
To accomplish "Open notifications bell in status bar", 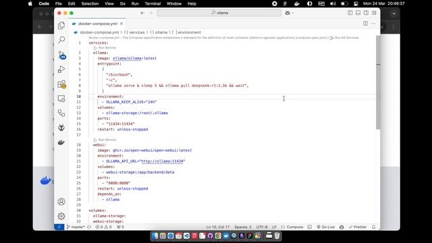I will 373,227.
